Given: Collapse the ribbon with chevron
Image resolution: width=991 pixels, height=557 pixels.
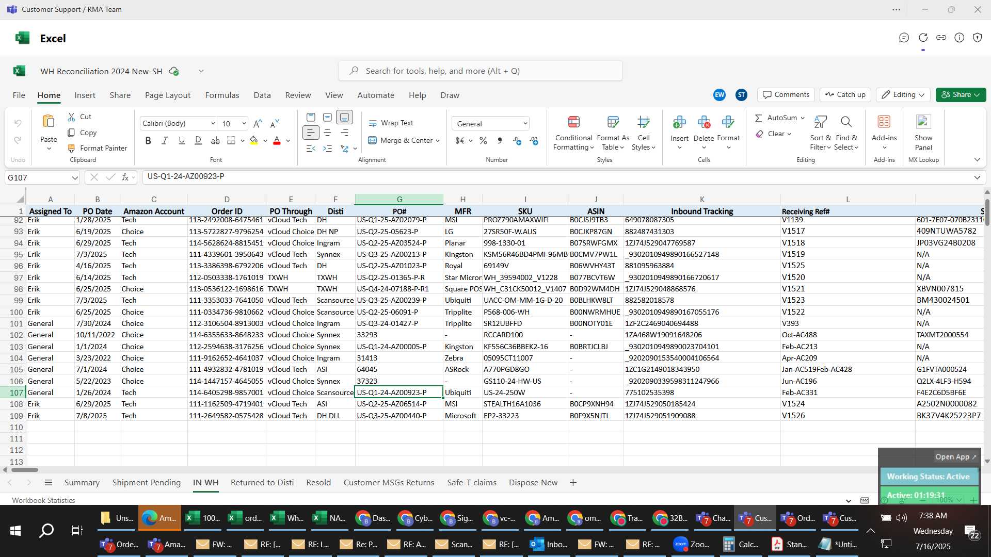Looking at the screenshot, I should click(977, 160).
